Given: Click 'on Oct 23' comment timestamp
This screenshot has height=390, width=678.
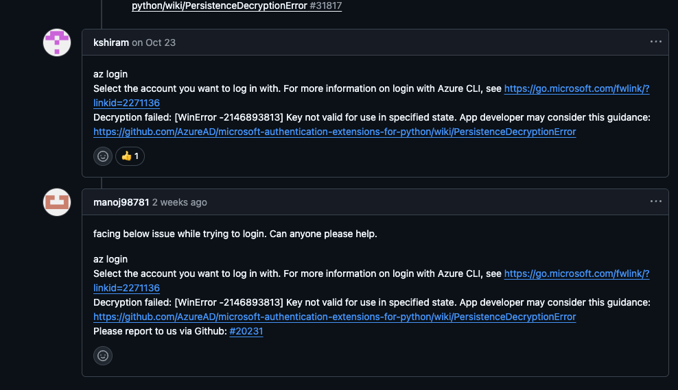Looking at the screenshot, I should click(x=154, y=42).
